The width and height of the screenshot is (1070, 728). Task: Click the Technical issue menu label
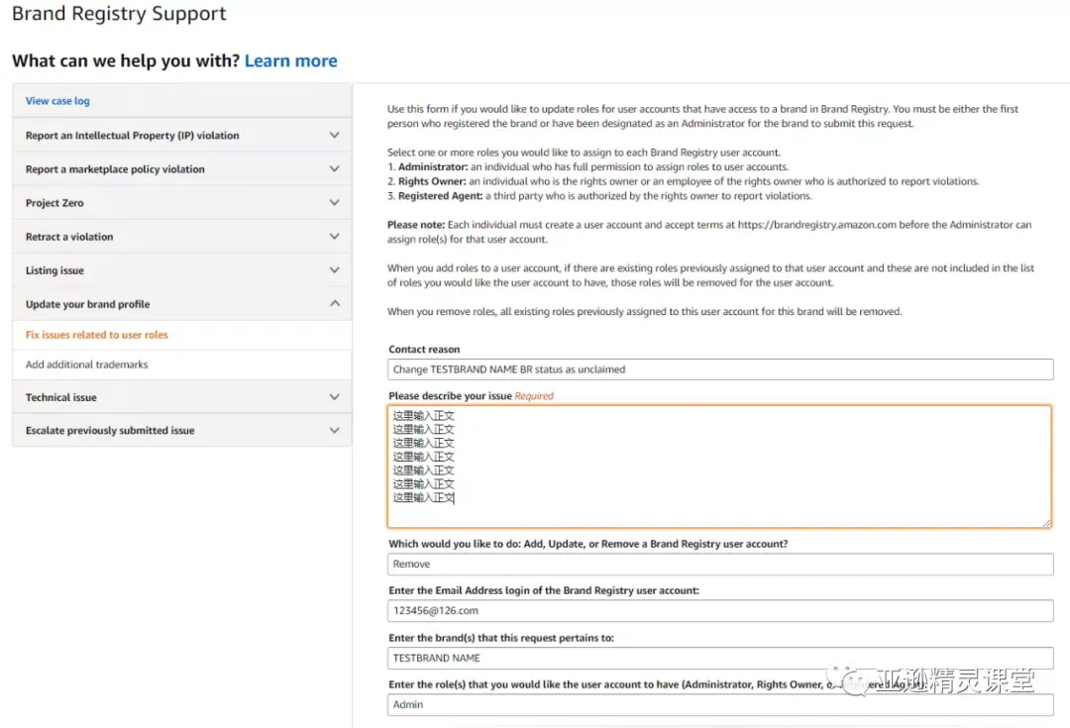[60, 398]
